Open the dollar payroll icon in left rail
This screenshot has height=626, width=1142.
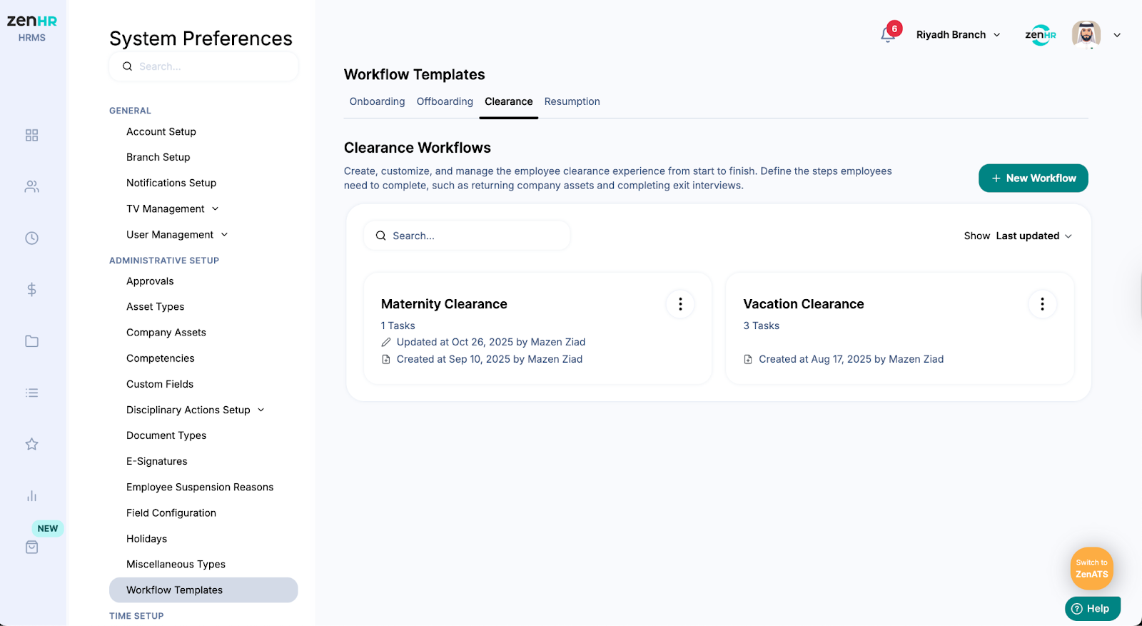pyautogui.click(x=31, y=290)
